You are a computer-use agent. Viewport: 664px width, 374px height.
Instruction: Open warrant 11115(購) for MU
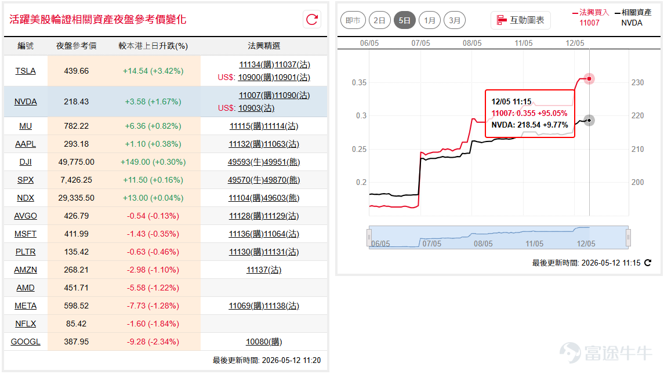pyautogui.click(x=247, y=126)
